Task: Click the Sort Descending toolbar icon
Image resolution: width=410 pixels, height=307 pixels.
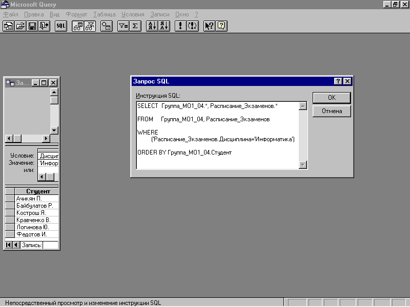Action: tap(164, 26)
